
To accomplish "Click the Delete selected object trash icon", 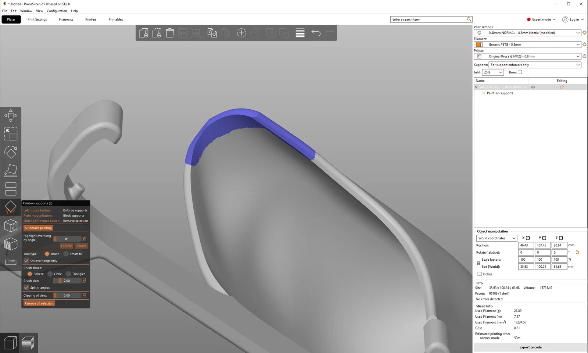I will pos(170,33).
